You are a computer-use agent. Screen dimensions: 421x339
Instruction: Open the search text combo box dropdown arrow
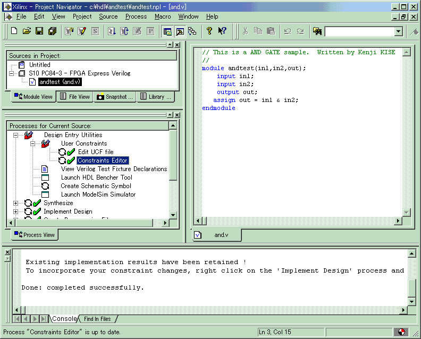399,31
